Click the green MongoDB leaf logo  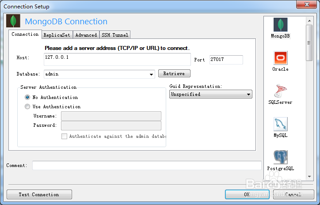[15, 21]
